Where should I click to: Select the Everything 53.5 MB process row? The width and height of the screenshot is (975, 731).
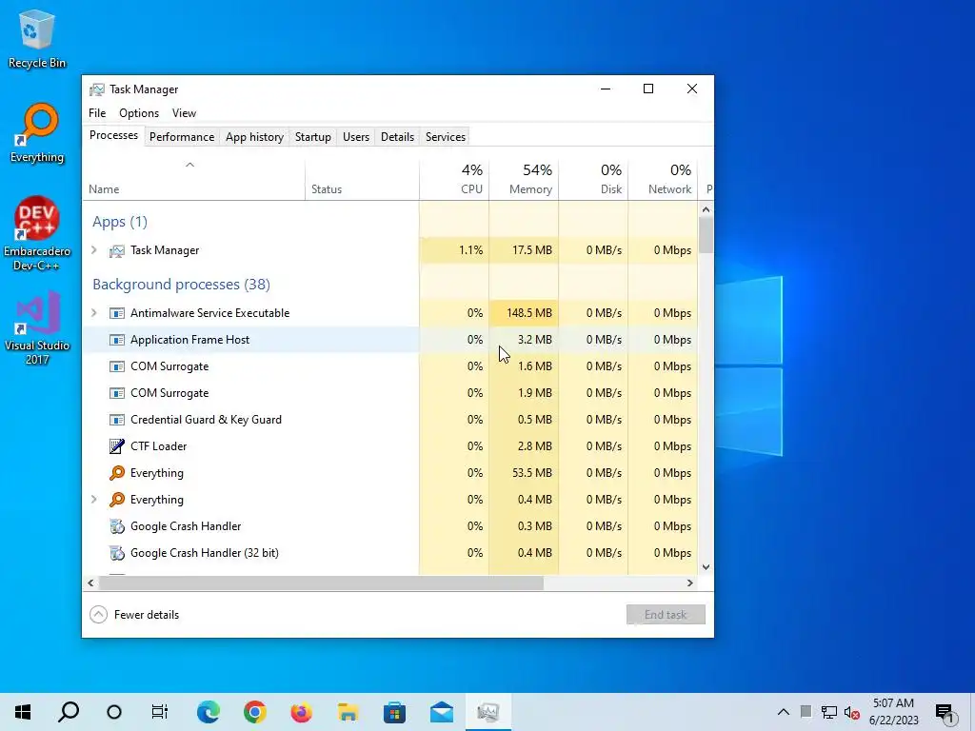[389, 473]
